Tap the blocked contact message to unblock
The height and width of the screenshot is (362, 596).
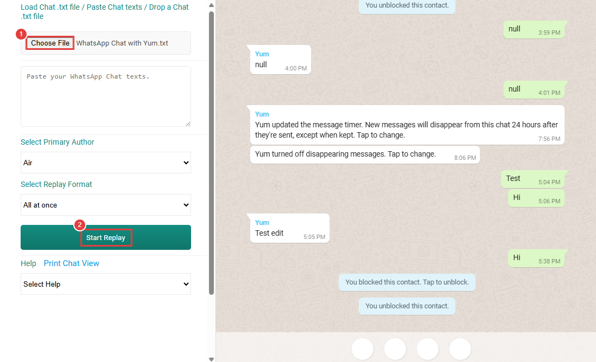(407, 282)
